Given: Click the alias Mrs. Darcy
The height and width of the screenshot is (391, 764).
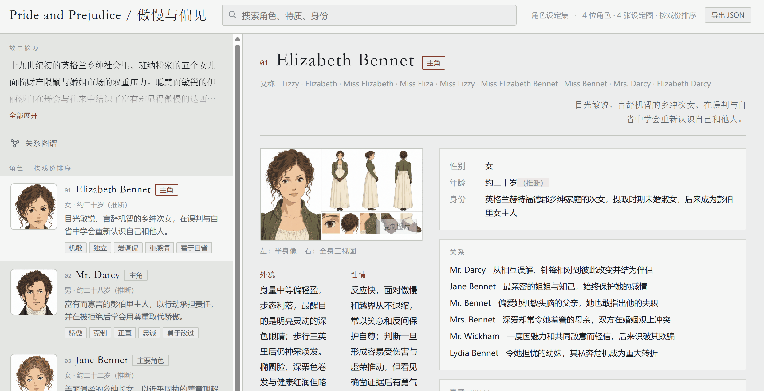Looking at the screenshot, I should click(x=632, y=84).
